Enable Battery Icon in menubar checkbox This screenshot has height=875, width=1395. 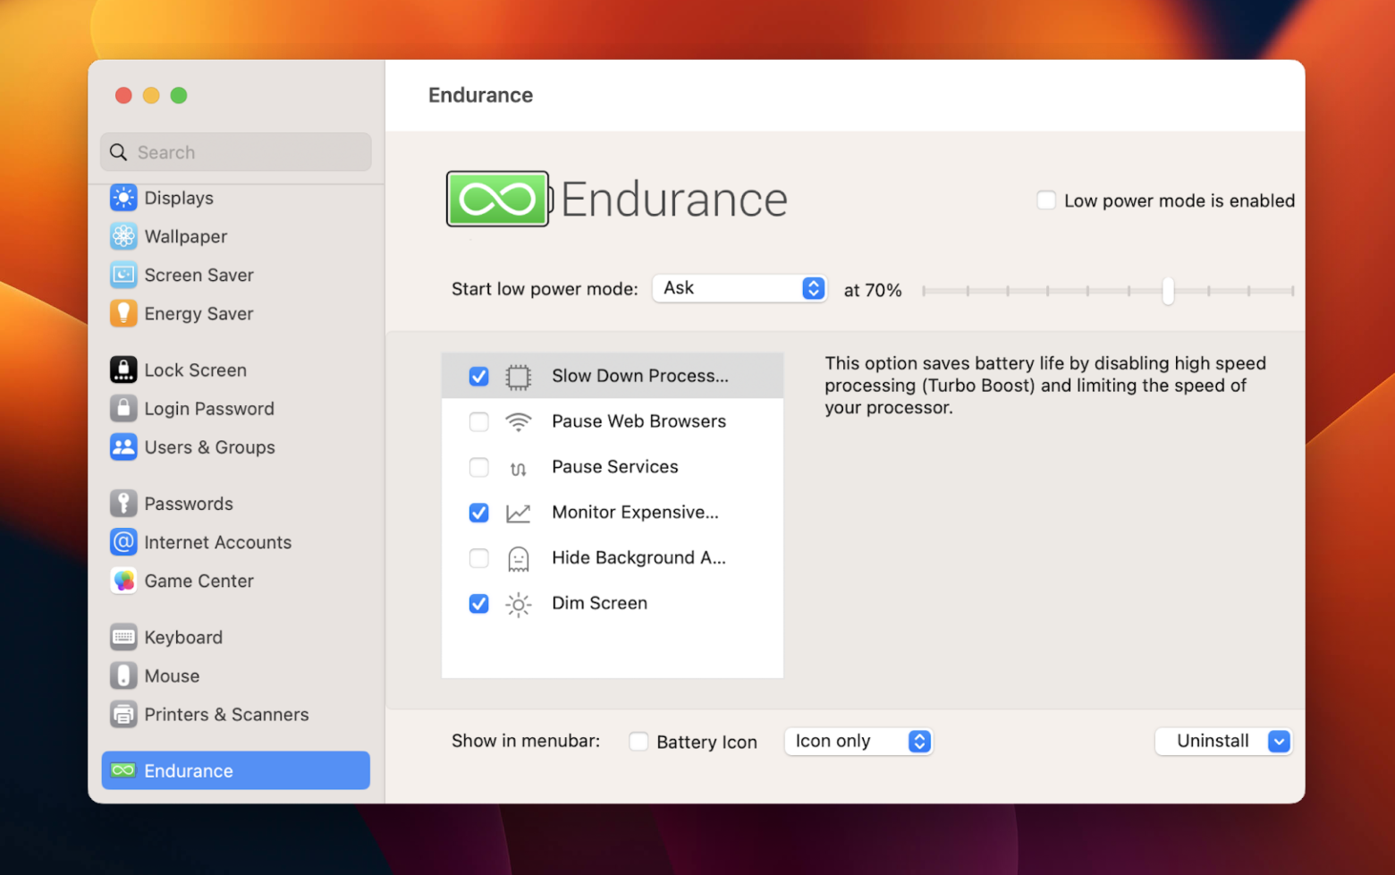[x=638, y=741]
